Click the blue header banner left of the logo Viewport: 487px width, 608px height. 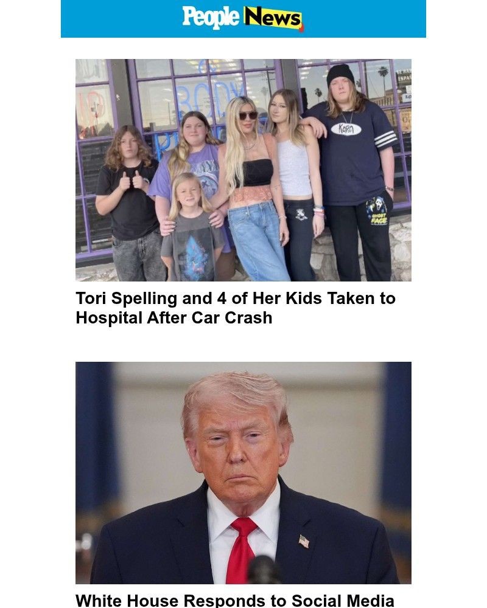tap(121, 19)
